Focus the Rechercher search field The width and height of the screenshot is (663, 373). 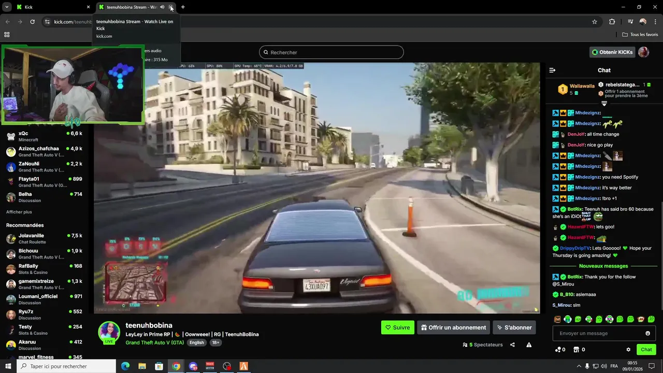(331, 52)
